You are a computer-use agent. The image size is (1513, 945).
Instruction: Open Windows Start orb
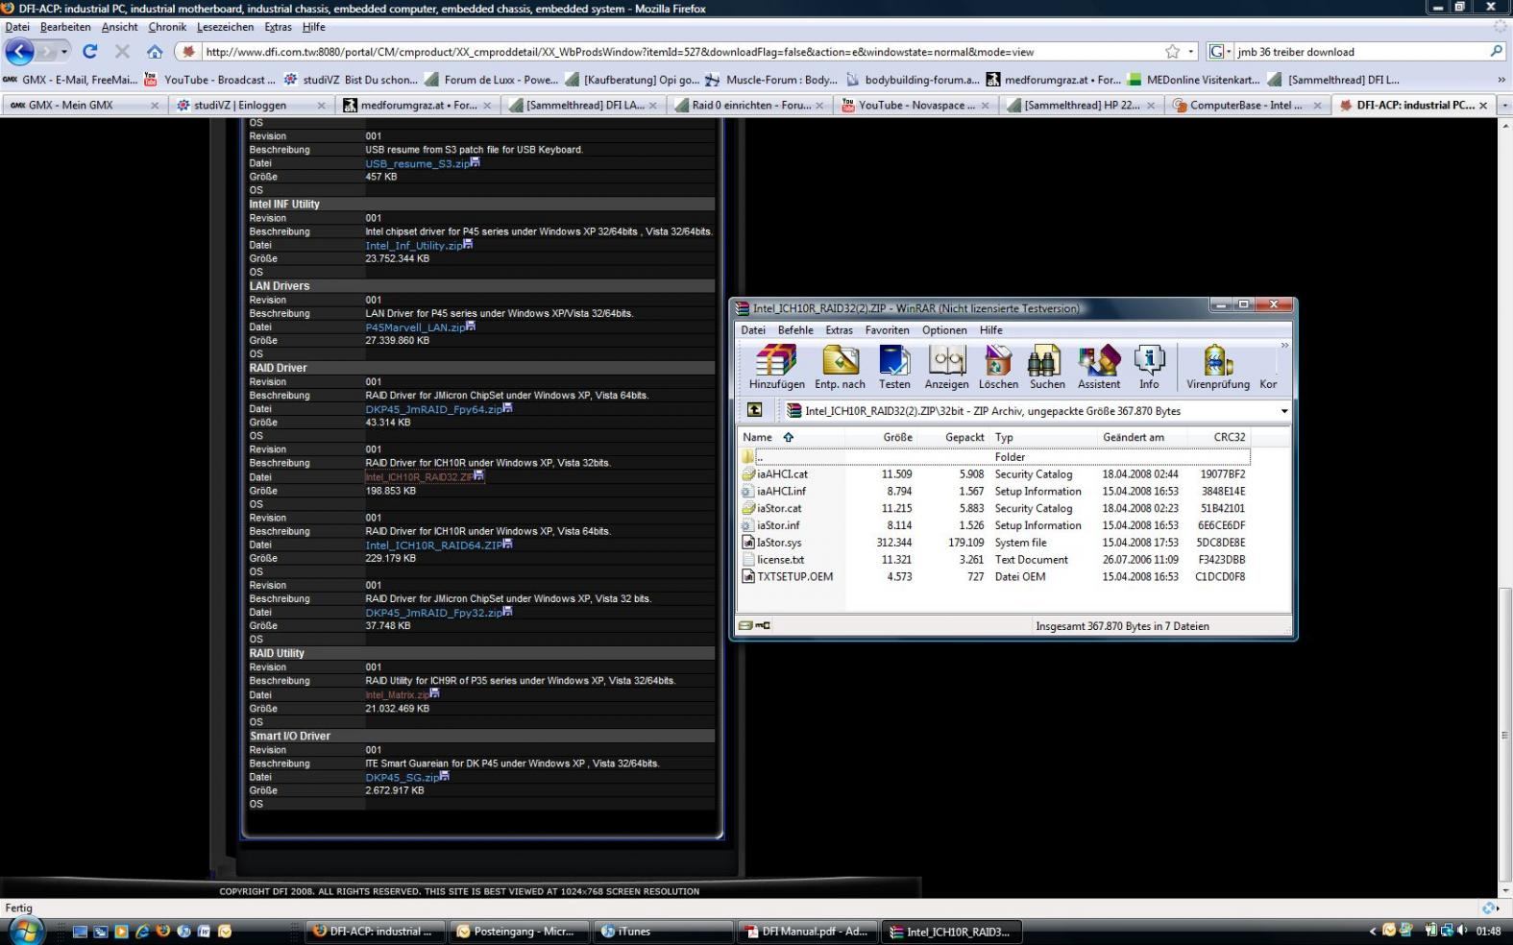pos(26,931)
